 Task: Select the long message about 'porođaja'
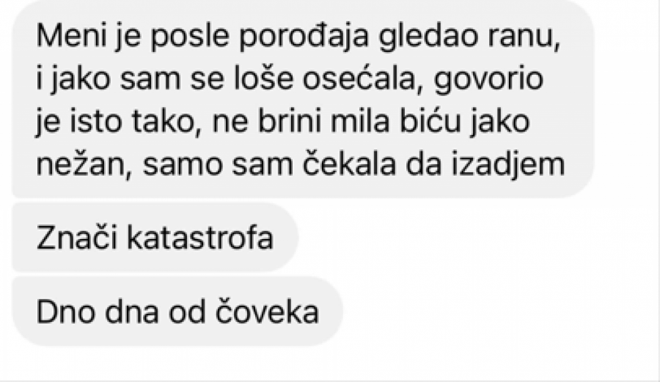point(303,99)
